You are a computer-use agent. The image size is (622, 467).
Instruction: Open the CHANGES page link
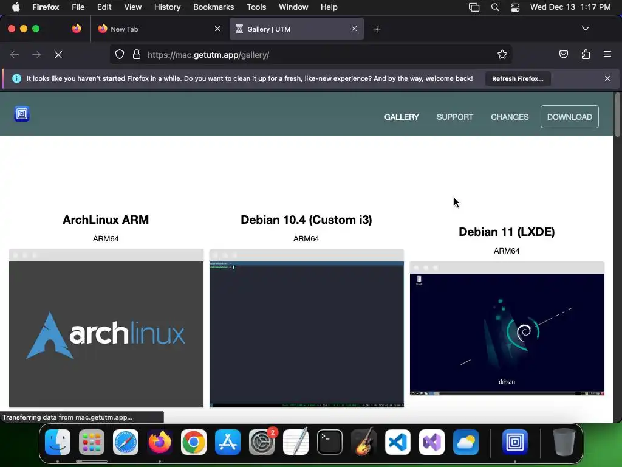[510, 117]
